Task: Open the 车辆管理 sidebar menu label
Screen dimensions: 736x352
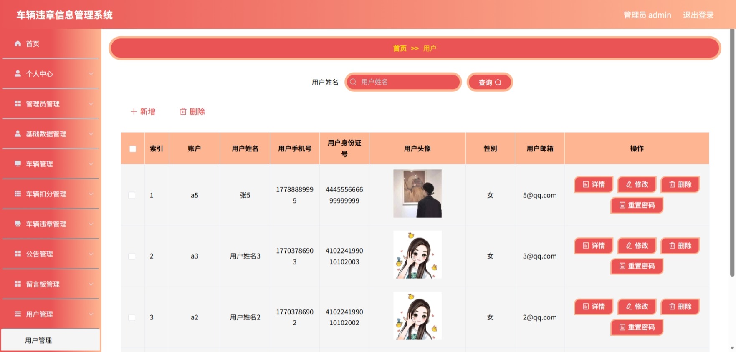Action: (x=39, y=164)
